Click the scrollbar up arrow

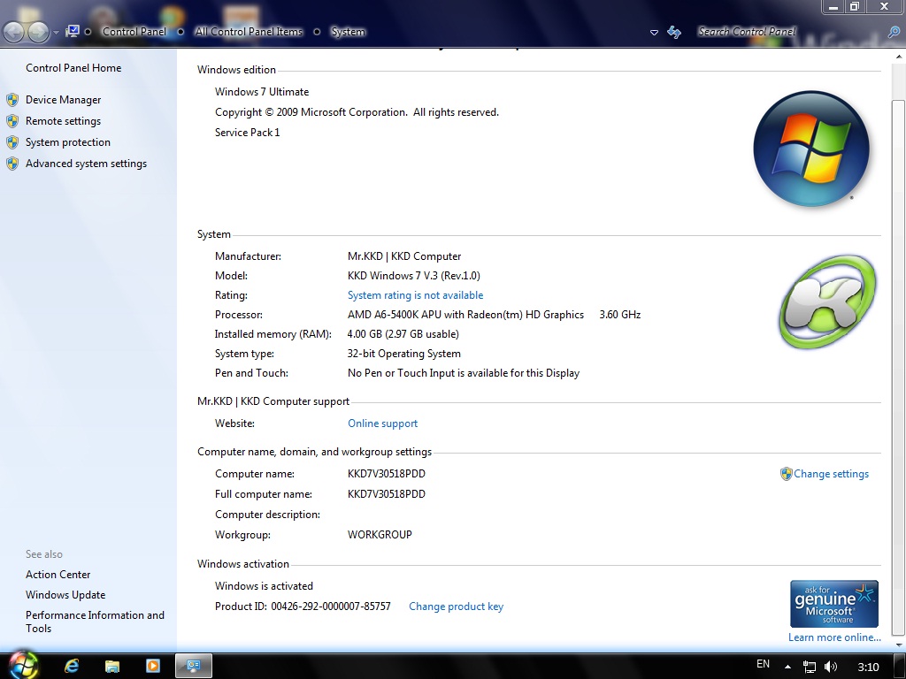[899, 57]
